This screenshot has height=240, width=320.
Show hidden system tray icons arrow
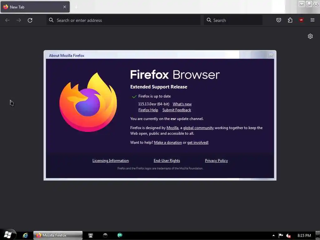pos(273,236)
